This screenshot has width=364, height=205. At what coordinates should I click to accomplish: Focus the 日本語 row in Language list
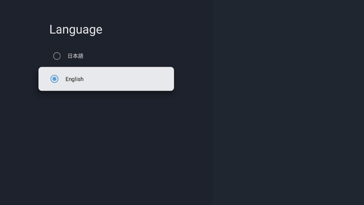(x=106, y=56)
